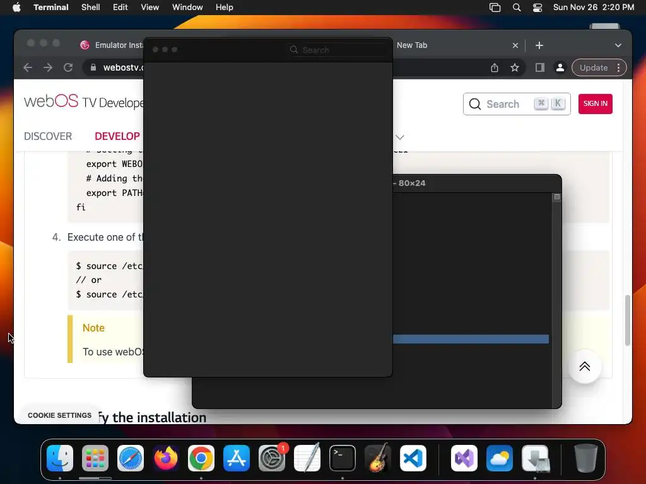Open Google Chrome from the Dock
Screen dimensions: 646x484
coord(201,458)
